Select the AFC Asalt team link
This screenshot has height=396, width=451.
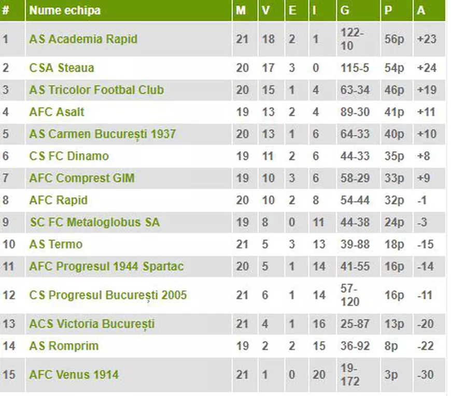point(57,112)
